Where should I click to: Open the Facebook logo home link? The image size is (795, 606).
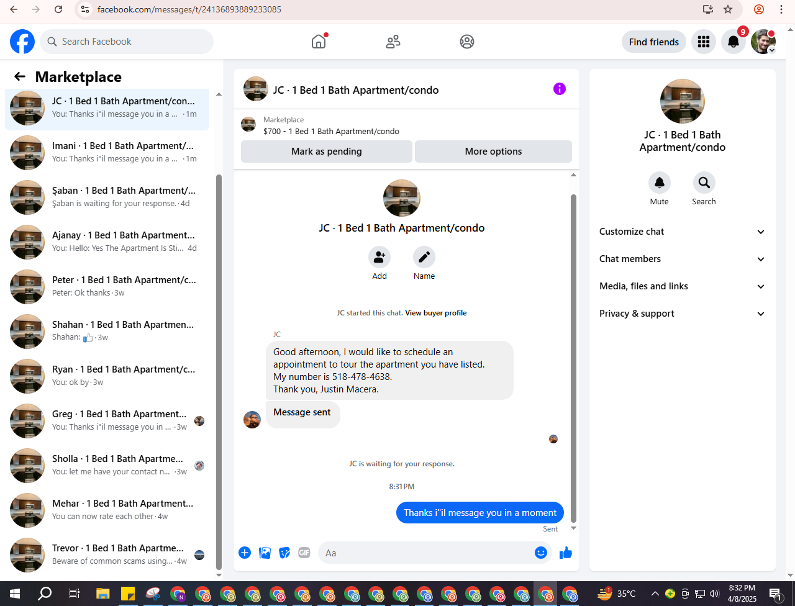coord(22,42)
